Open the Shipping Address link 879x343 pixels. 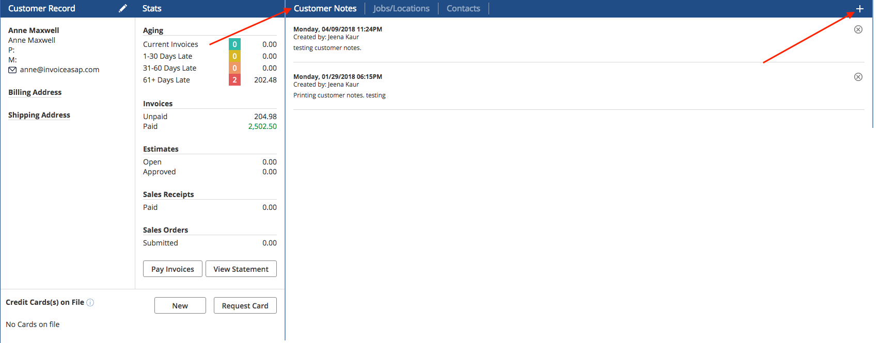[x=39, y=115]
